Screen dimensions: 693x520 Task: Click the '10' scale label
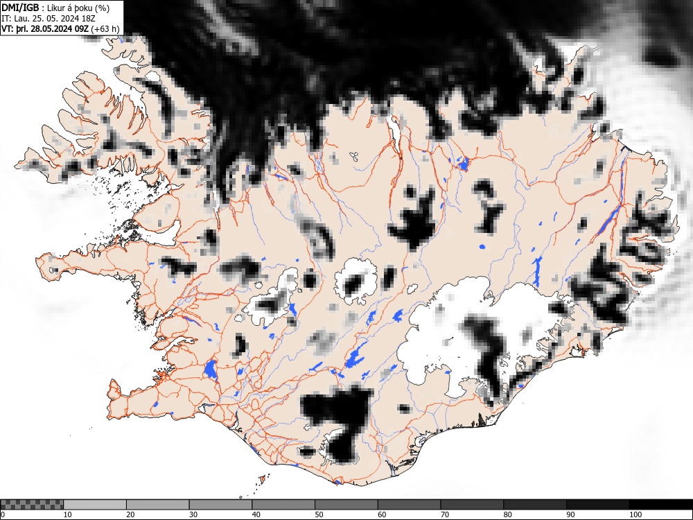pyautogui.click(x=68, y=514)
